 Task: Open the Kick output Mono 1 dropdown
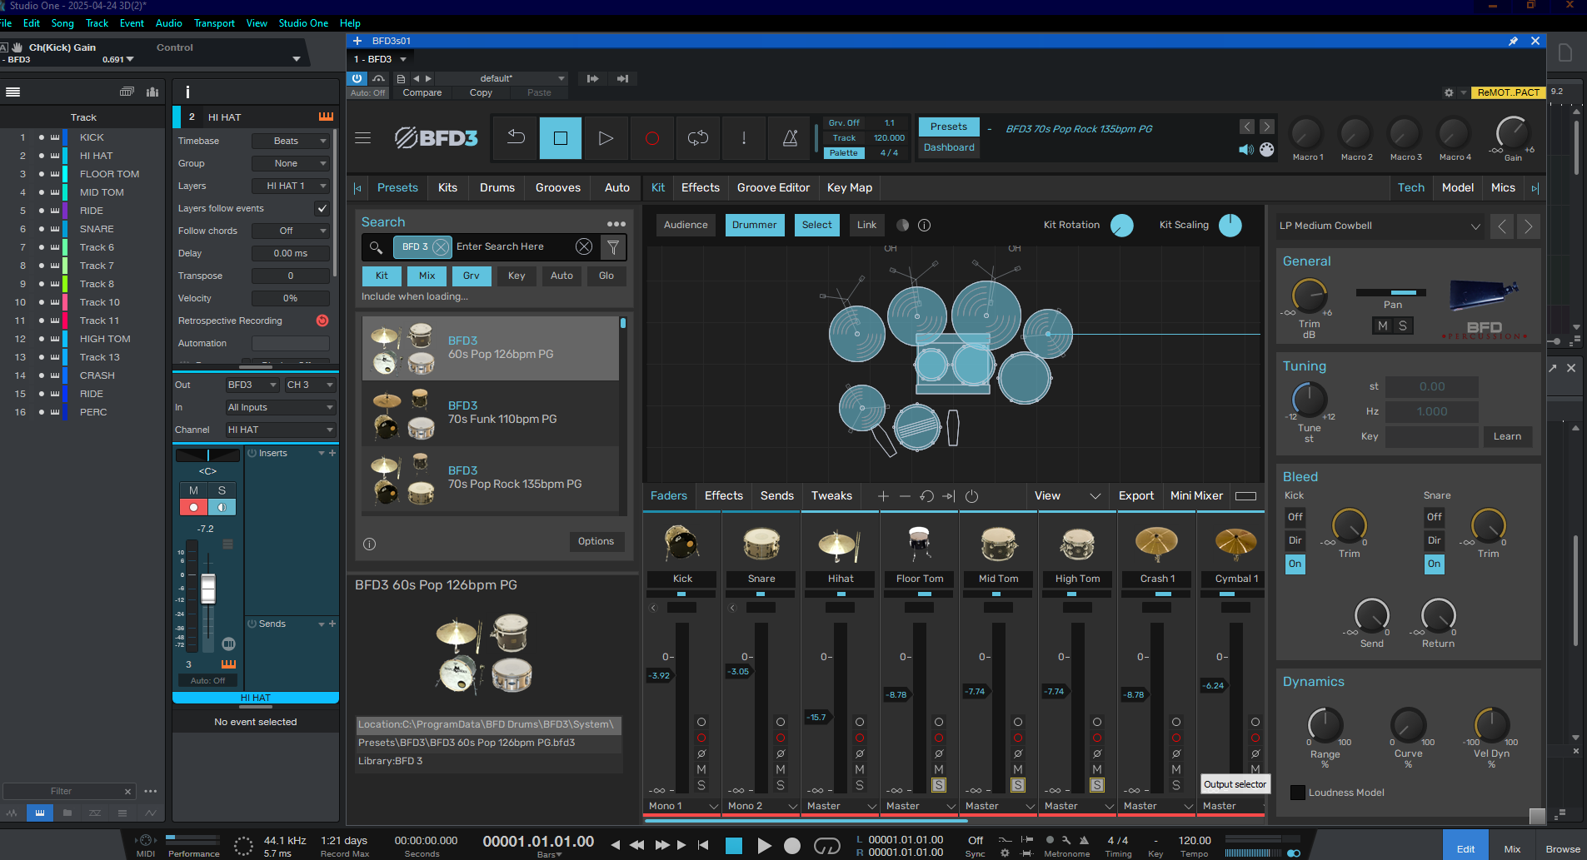(683, 806)
